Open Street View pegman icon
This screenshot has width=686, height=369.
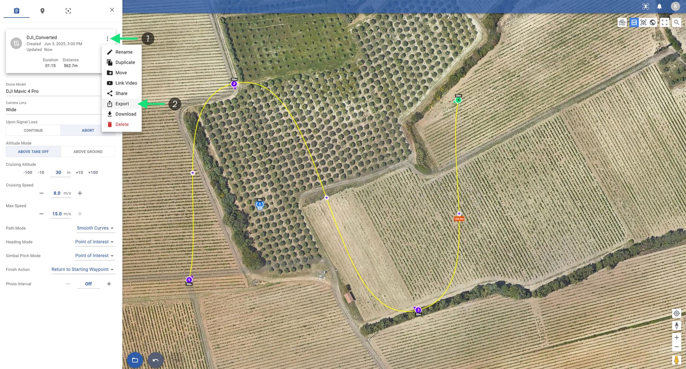point(676,360)
